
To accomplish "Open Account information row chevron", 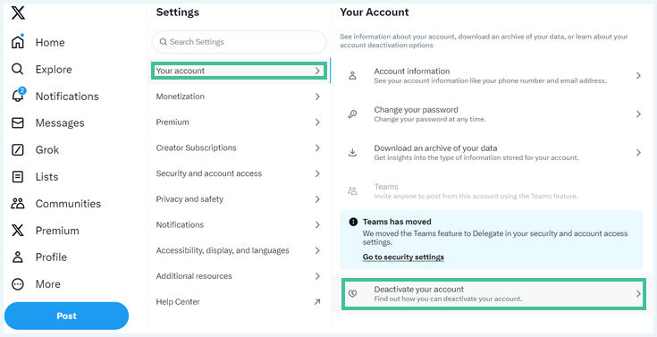I will pyautogui.click(x=638, y=75).
